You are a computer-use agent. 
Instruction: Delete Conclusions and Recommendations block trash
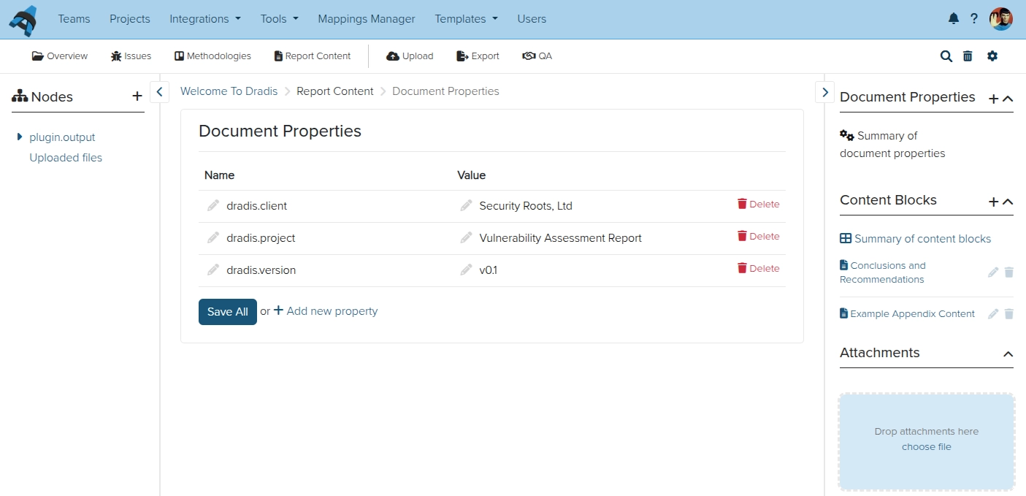tap(1009, 272)
